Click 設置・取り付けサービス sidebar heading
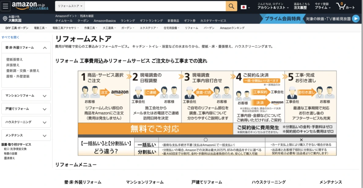The width and height of the screenshot is (363, 188). [x=16, y=145]
